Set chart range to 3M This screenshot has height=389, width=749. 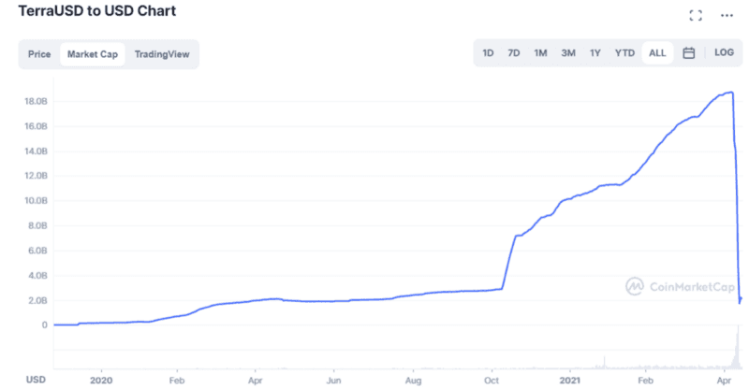(568, 53)
